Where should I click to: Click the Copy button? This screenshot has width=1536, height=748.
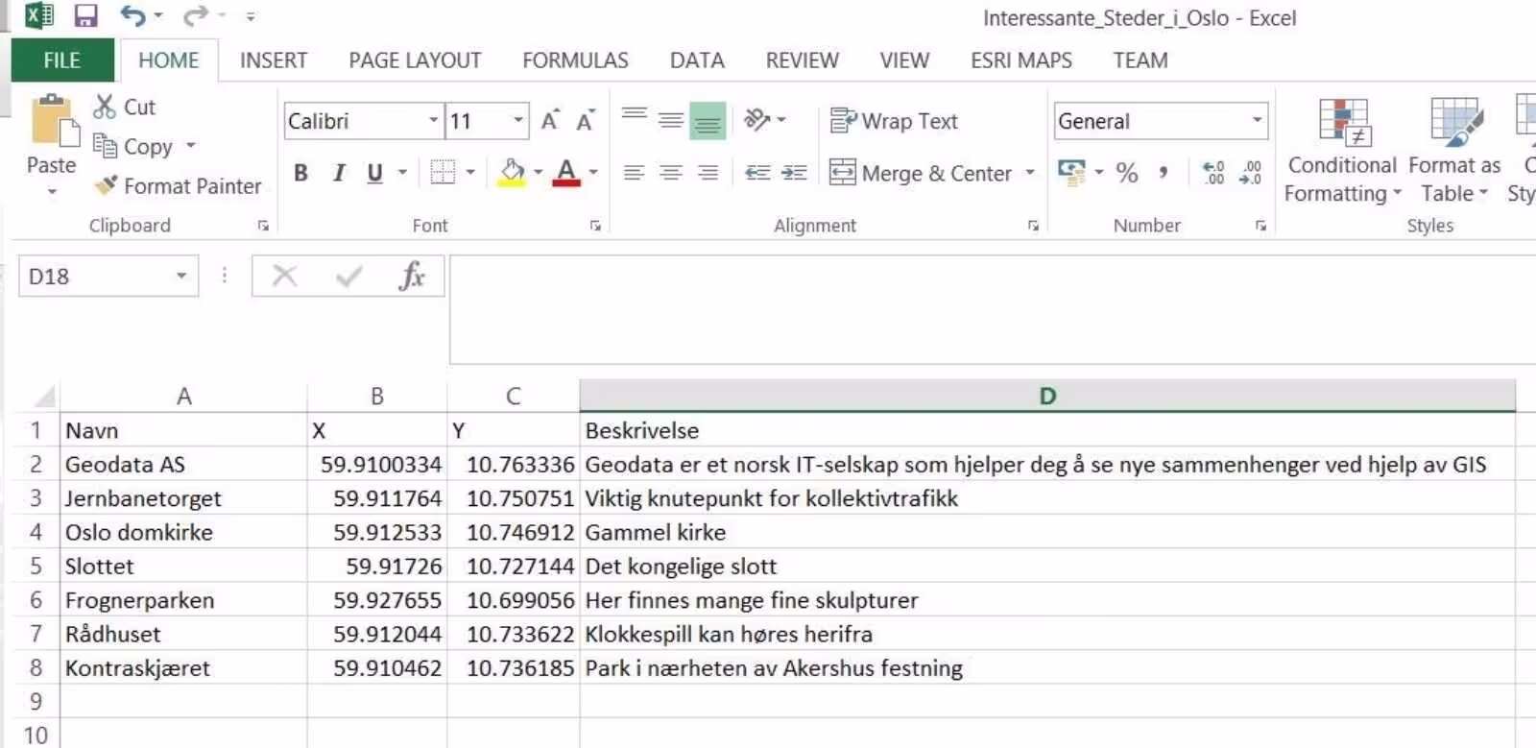click(133, 146)
